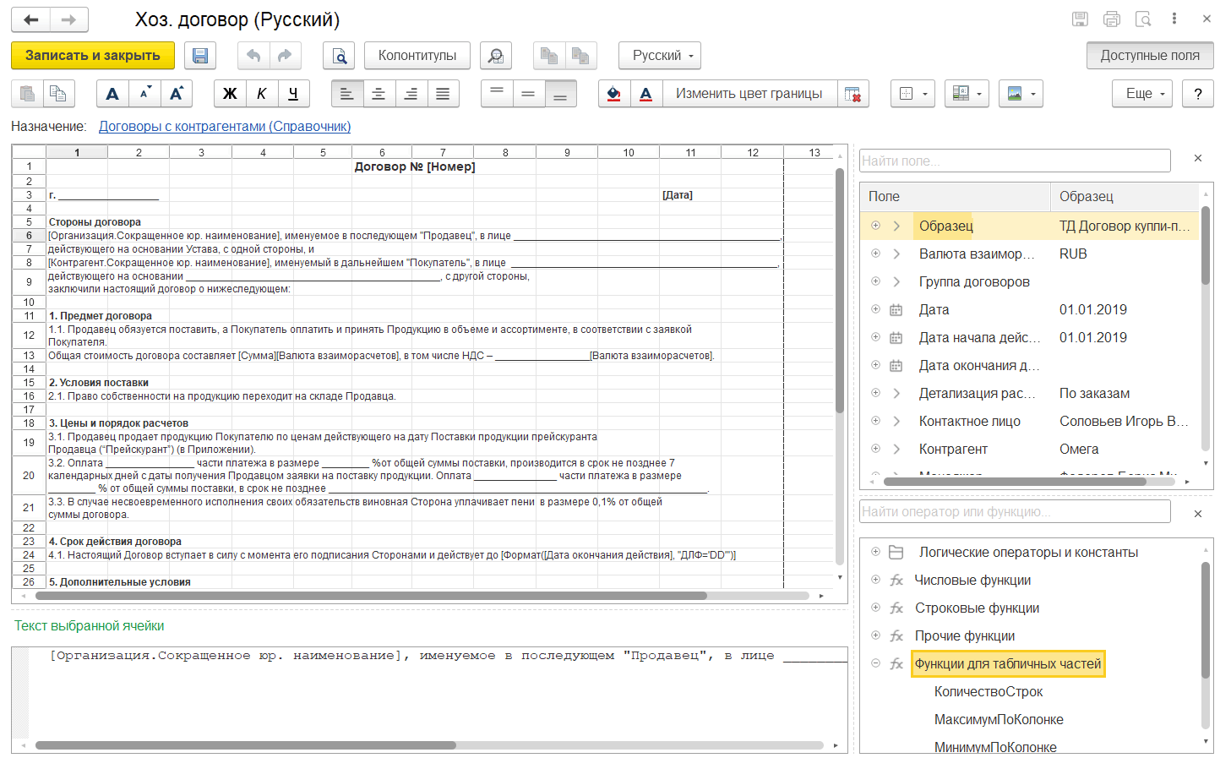The image size is (1231, 758).
Task: Toggle underline formatting (Ч)
Action: (x=293, y=94)
